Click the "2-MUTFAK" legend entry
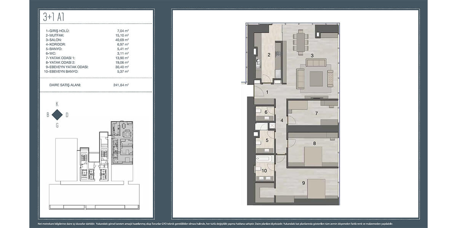The height and width of the screenshot is (228, 457). click(55, 35)
